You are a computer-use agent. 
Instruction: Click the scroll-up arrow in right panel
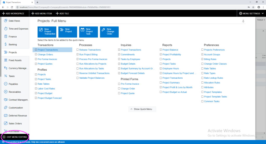(x=263, y=31)
